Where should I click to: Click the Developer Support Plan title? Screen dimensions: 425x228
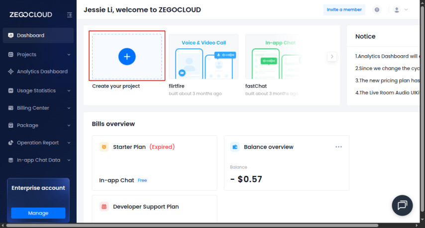146,207
